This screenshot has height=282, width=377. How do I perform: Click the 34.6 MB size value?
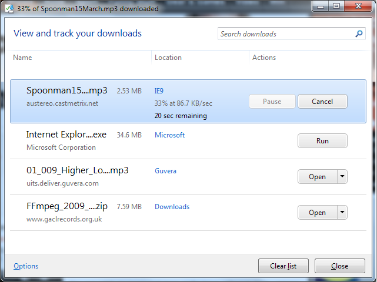pos(129,135)
